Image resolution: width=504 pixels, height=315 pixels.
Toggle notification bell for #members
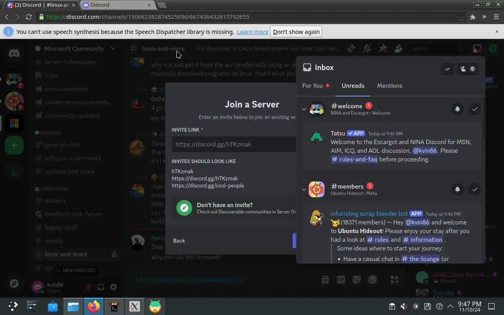pyautogui.click(x=458, y=189)
